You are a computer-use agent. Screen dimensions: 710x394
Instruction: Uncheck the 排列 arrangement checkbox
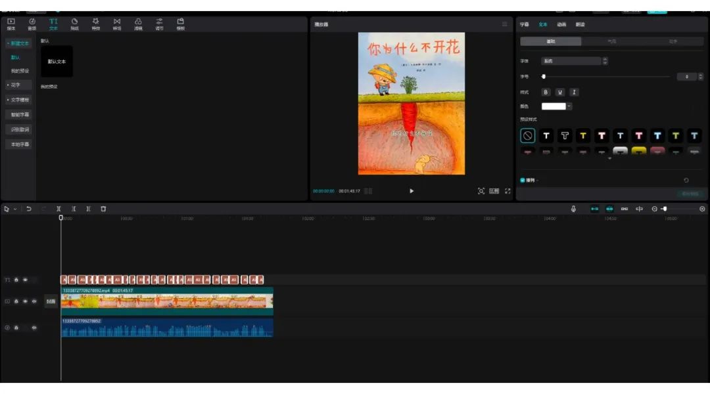coord(523,180)
